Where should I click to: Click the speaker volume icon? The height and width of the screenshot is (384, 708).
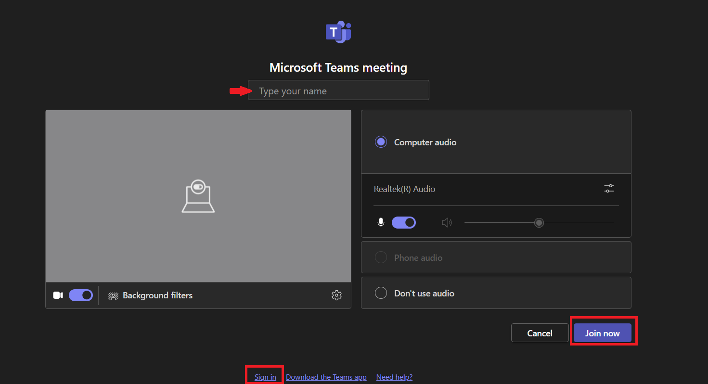447,222
